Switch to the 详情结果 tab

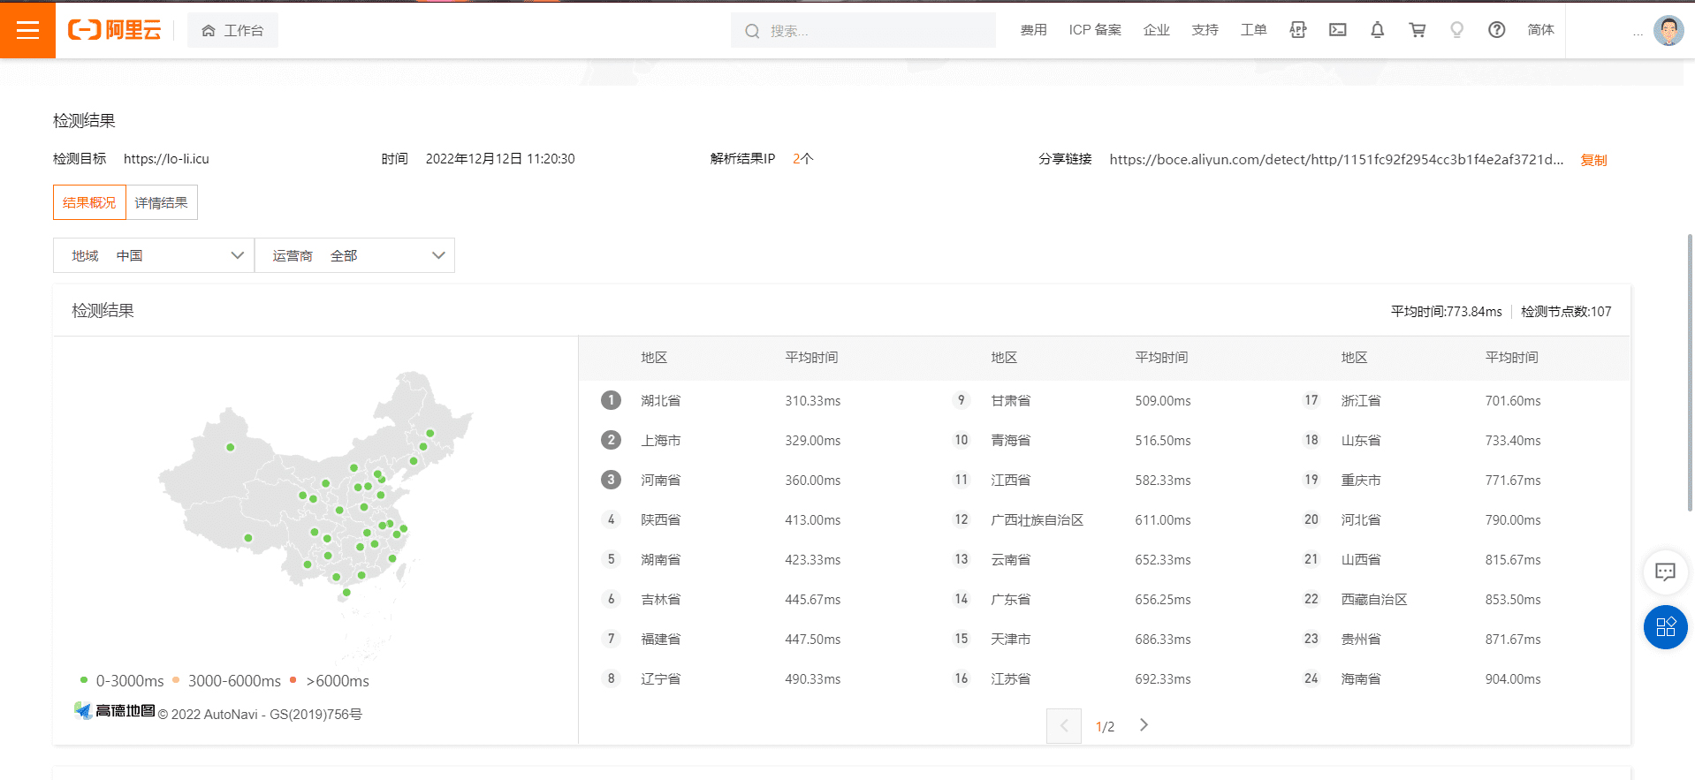point(161,202)
